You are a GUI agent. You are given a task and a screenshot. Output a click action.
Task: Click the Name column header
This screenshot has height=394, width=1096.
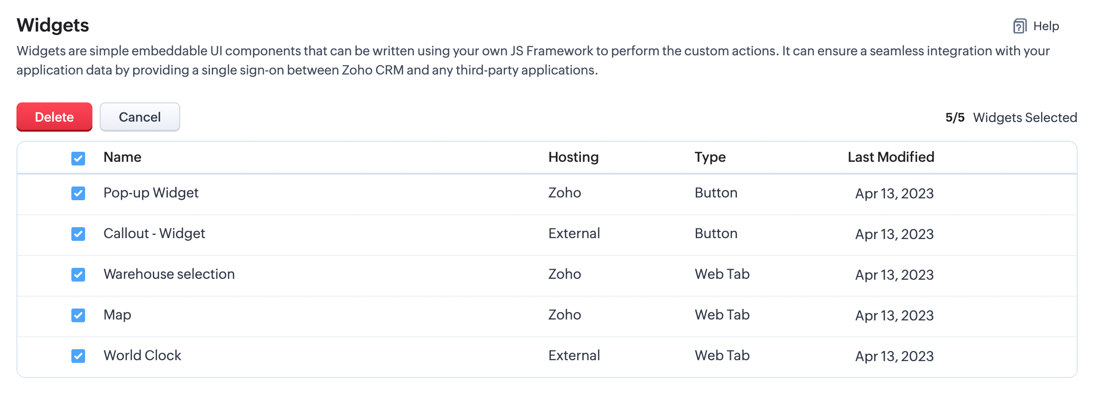coord(122,157)
